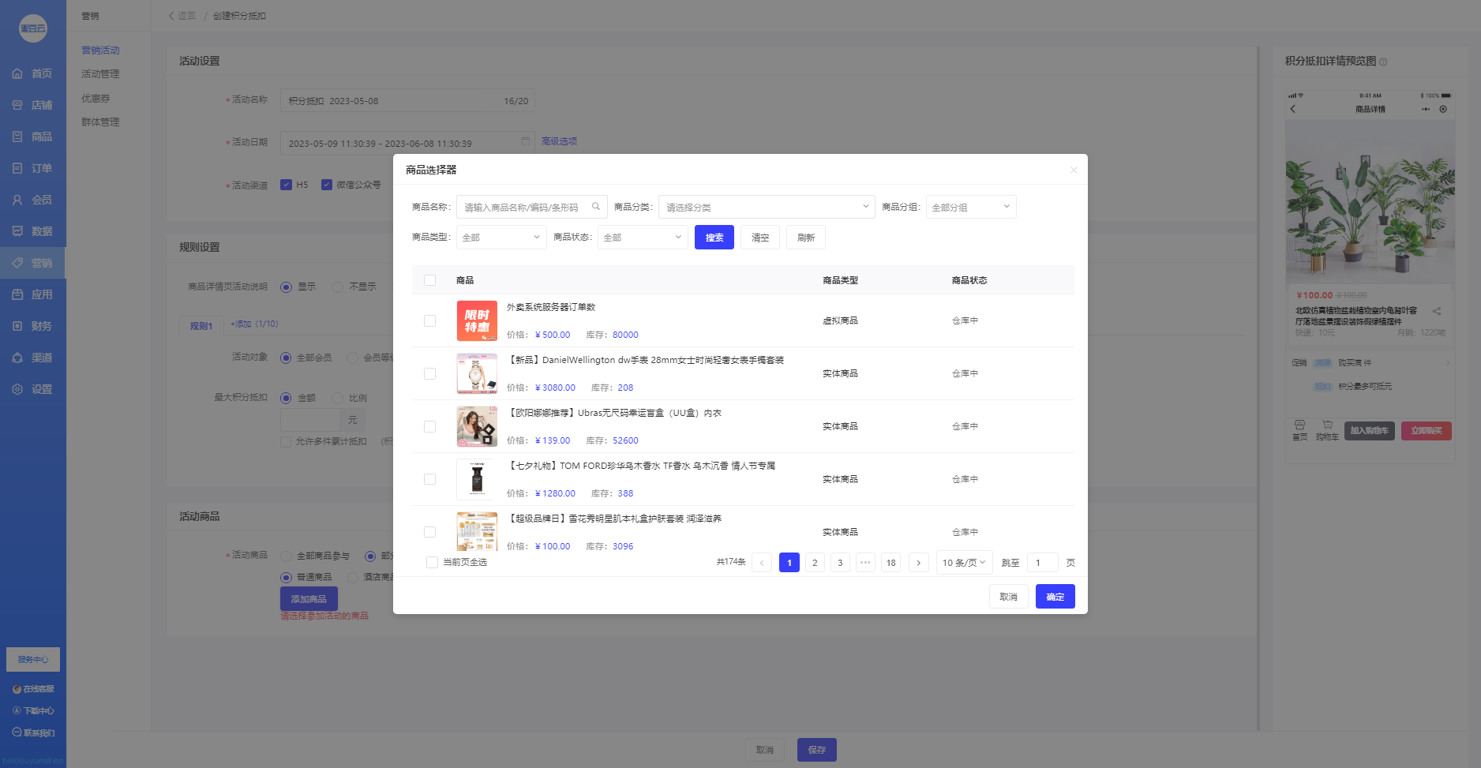Go to pagination page 2
The width and height of the screenshot is (1481, 768).
click(x=815, y=562)
